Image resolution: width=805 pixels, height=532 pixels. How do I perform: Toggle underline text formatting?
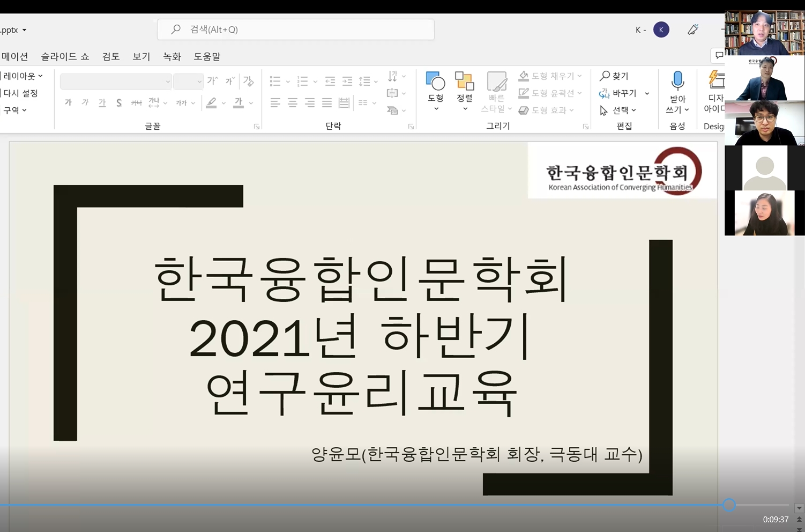coord(102,102)
